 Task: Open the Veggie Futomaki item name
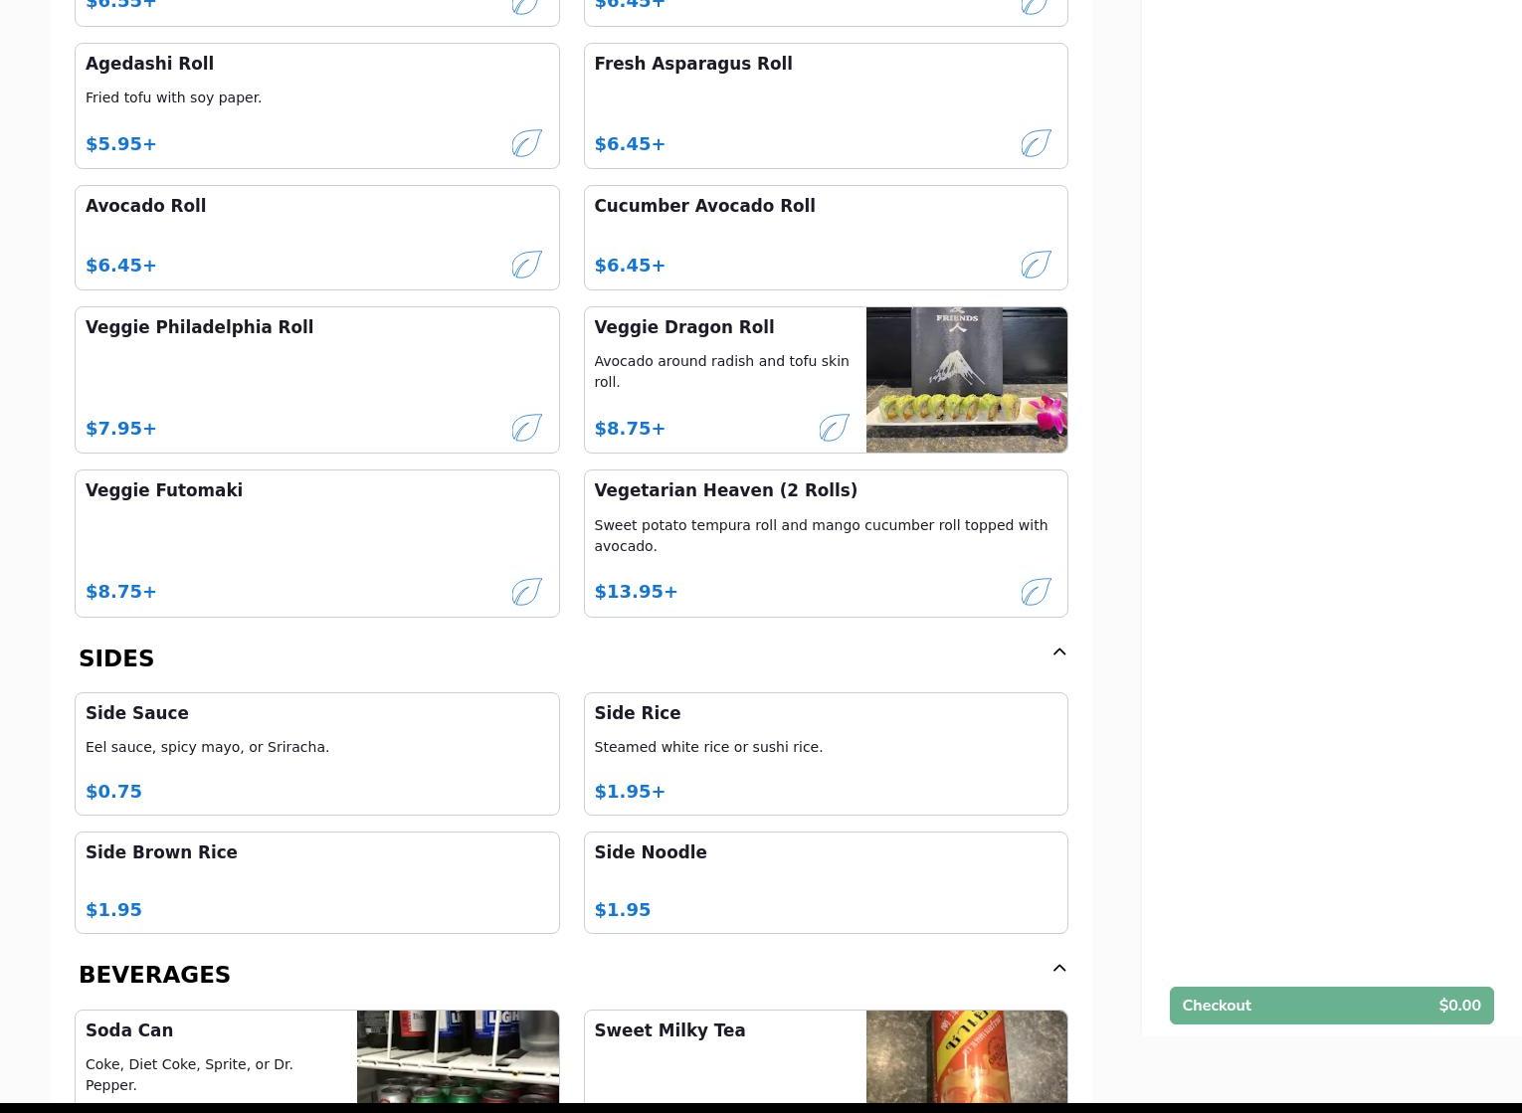pos(164,490)
